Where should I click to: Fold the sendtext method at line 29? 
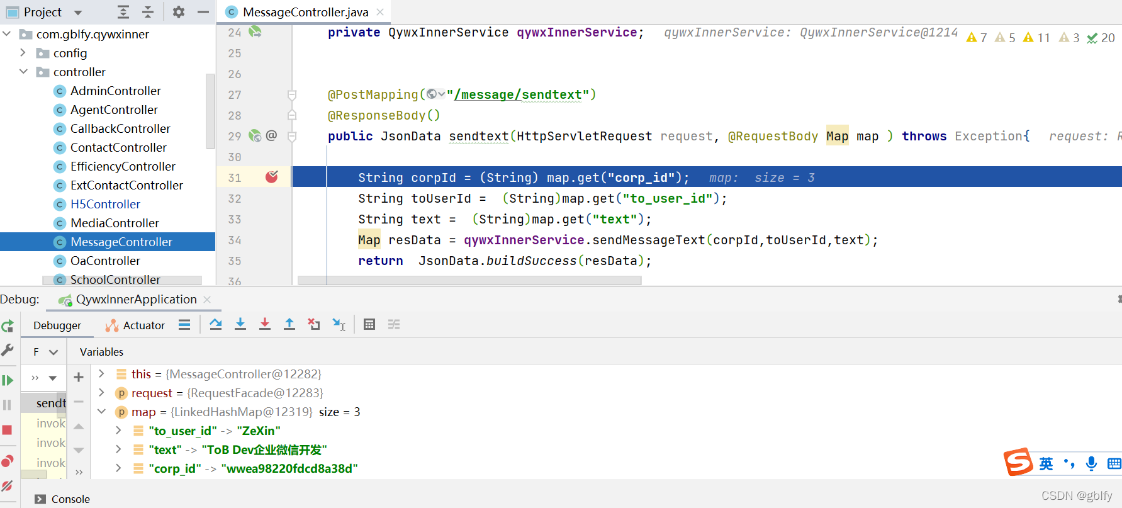(292, 136)
